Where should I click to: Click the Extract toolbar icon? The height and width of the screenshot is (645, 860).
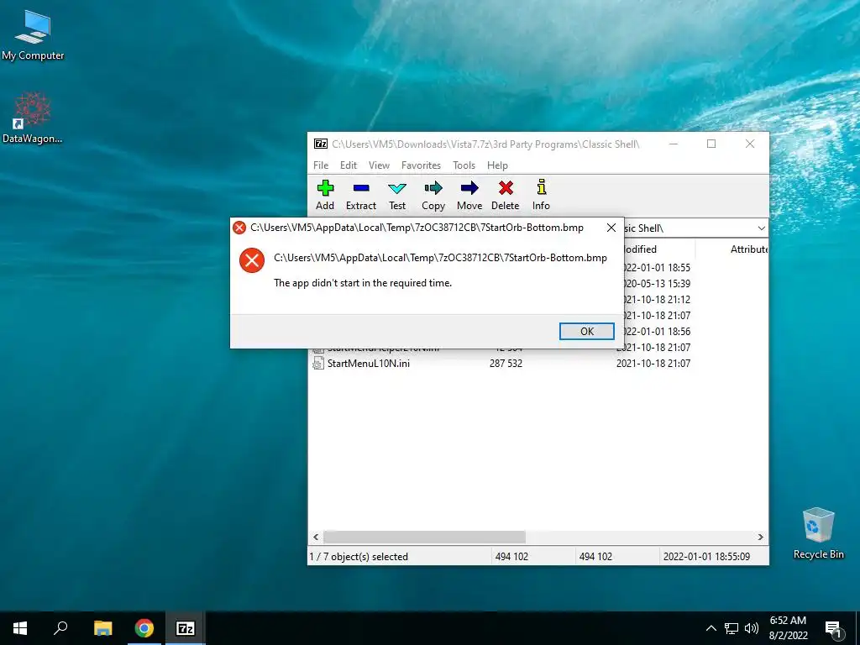tap(361, 195)
